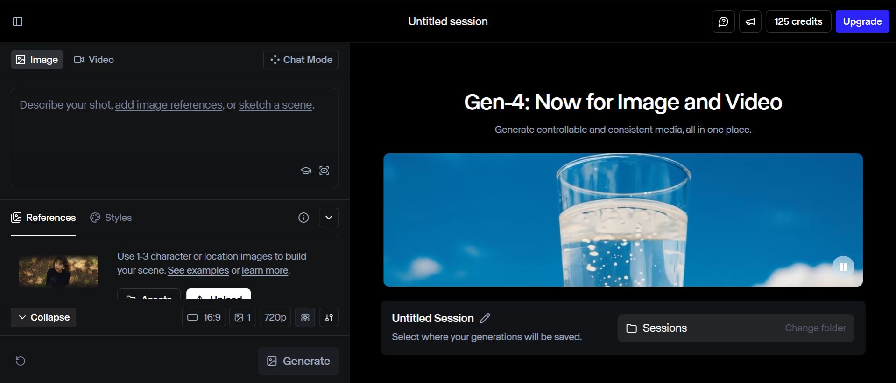This screenshot has height=383, width=896.
Task: Toggle the sidebar panel icon
Action: (x=18, y=21)
